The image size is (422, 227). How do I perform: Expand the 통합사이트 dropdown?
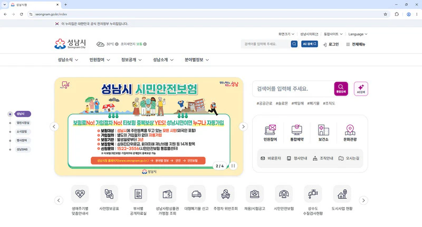click(333, 34)
